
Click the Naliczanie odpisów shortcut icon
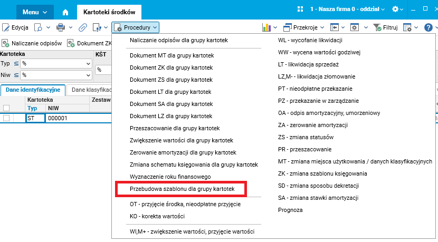6,43
